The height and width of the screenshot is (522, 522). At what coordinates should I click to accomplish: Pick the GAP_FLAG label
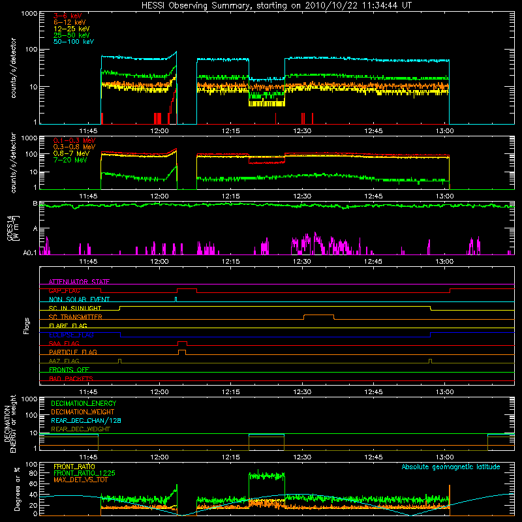64,290
